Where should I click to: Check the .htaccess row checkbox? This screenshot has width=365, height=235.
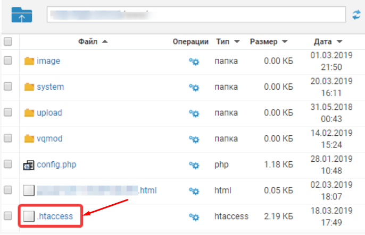coord(8,216)
